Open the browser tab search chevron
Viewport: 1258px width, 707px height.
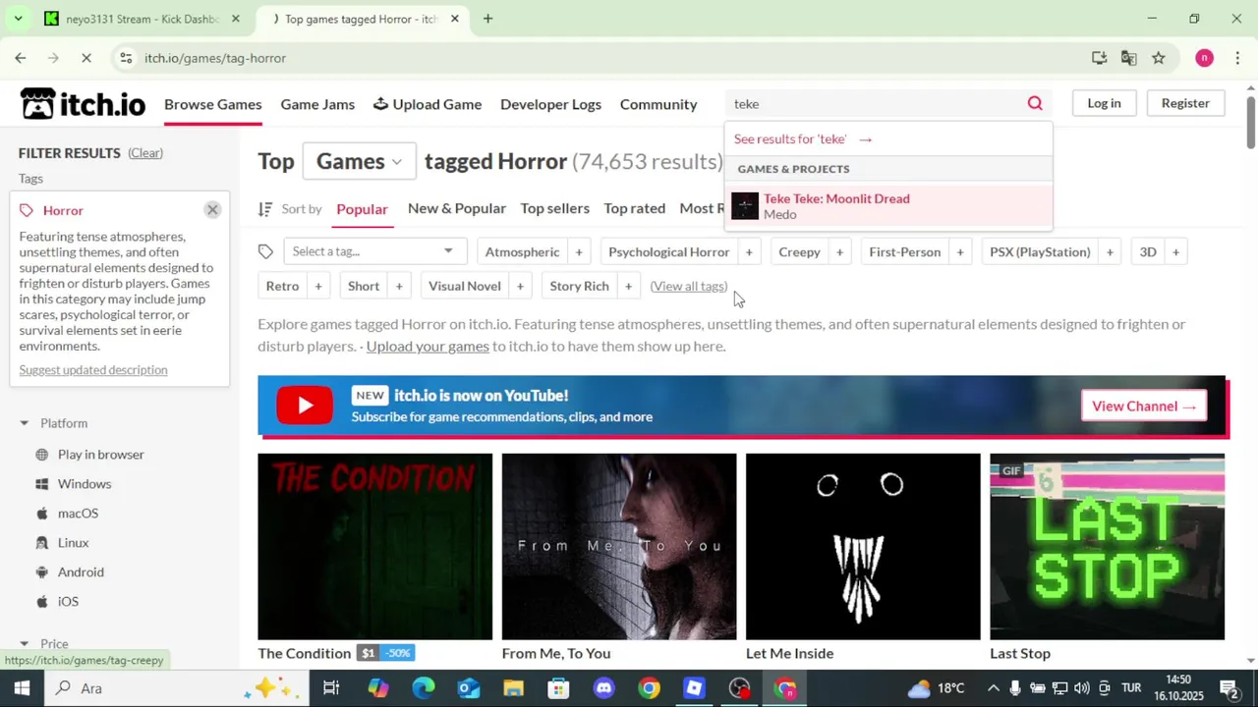18,19
